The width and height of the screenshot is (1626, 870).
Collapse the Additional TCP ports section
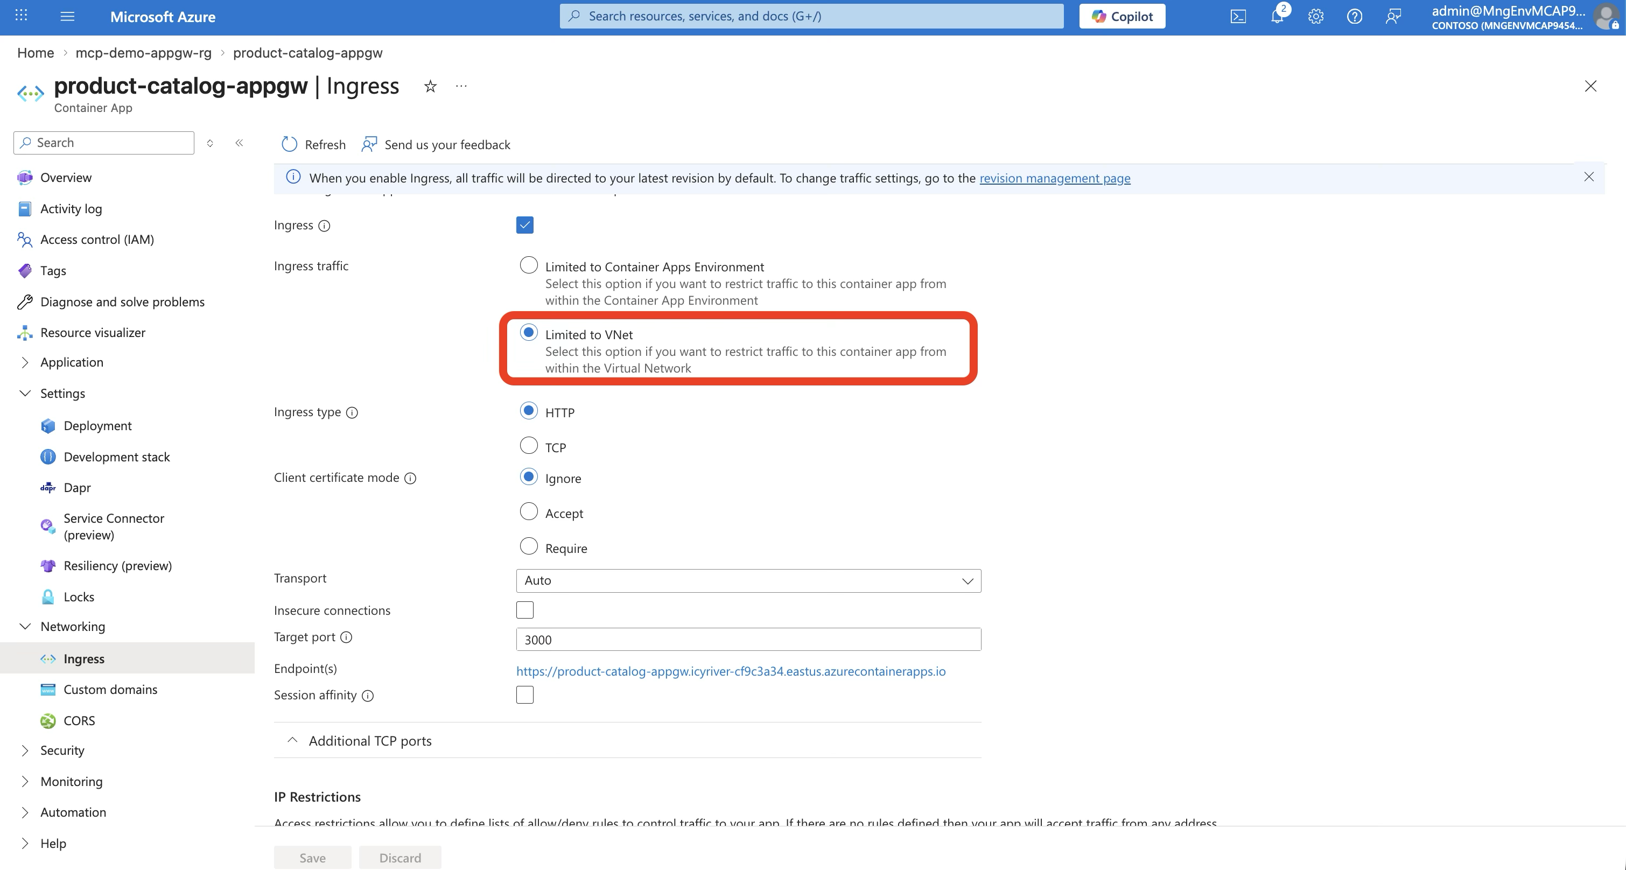pos(292,740)
